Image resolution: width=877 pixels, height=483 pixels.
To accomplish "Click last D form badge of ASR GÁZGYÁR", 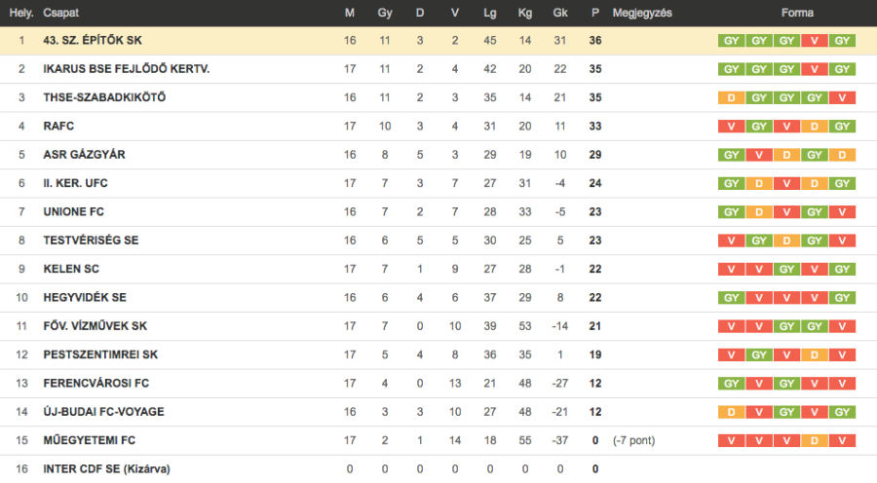I will [x=843, y=155].
